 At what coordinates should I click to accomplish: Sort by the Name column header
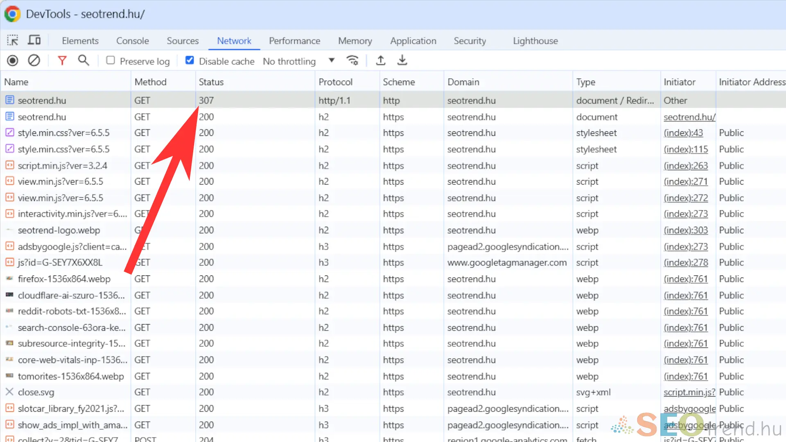click(x=65, y=82)
